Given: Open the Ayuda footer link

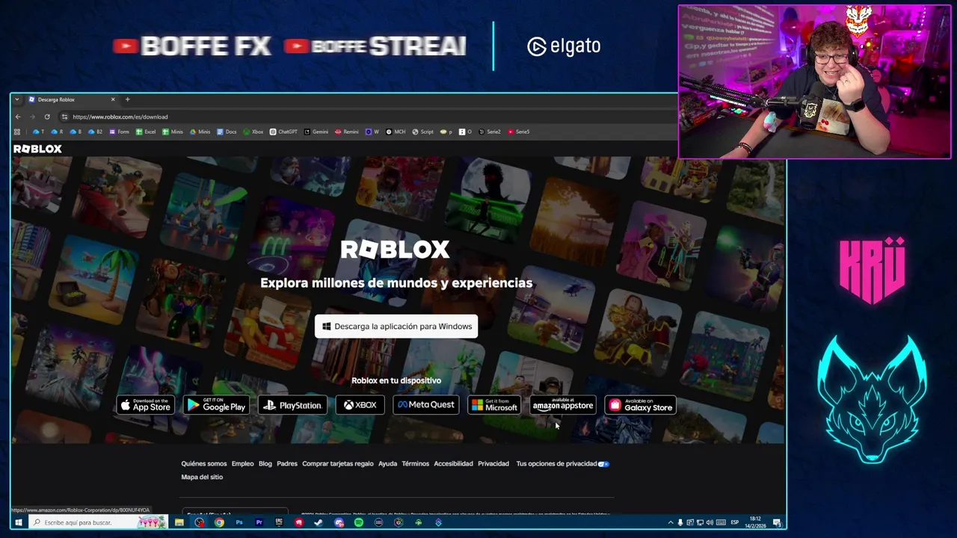Looking at the screenshot, I should (387, 463).
